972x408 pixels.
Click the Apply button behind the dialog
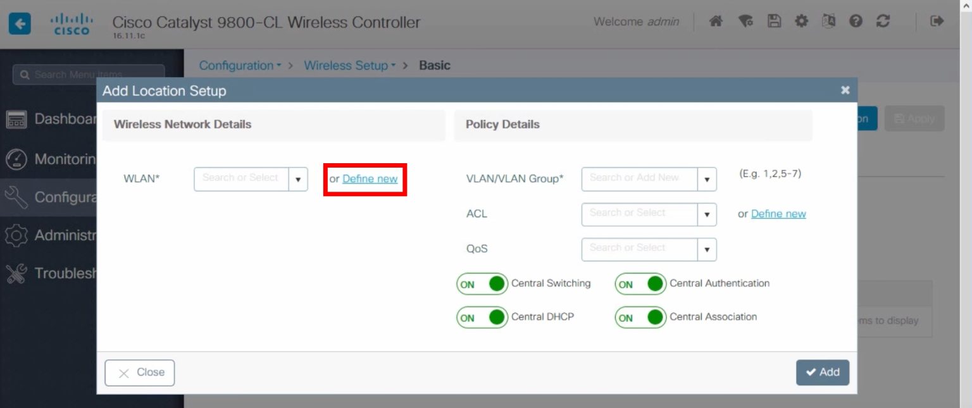pos(914,118)
